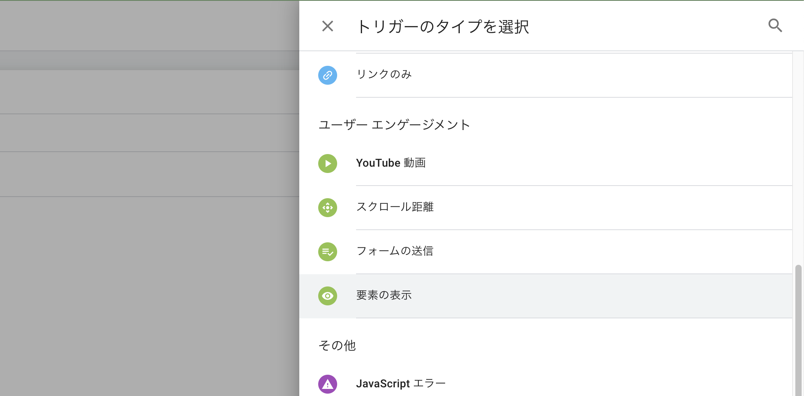Click the form submission checklist icon
The width and height of the screenshot is (804, 396).
pos(327,251)
